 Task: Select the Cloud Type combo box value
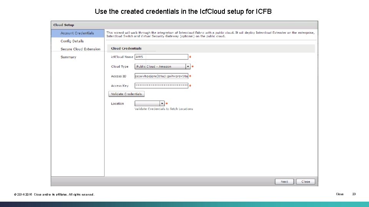160,66
